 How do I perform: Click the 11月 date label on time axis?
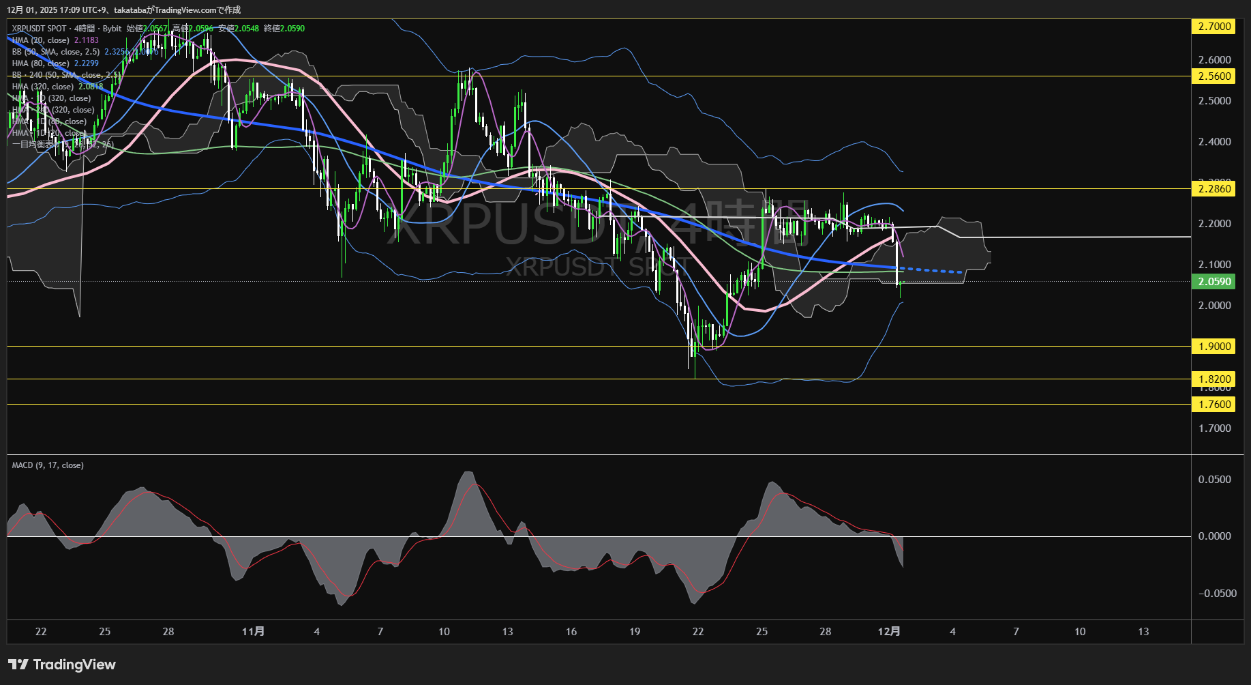(x=253, y=632)
